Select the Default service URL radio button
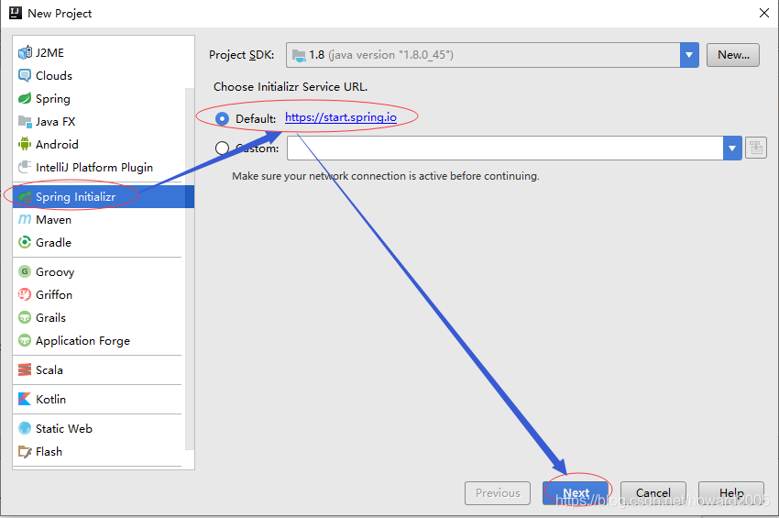Viewport: 779px width, 518px height. (222, 118)
